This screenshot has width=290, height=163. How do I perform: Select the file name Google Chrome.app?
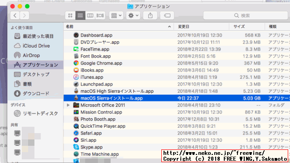(101, 63)
